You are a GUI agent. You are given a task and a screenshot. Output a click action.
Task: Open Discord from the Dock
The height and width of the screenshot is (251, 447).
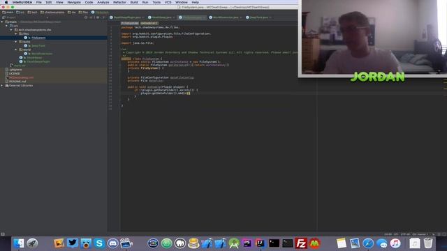tap(113, 243)
